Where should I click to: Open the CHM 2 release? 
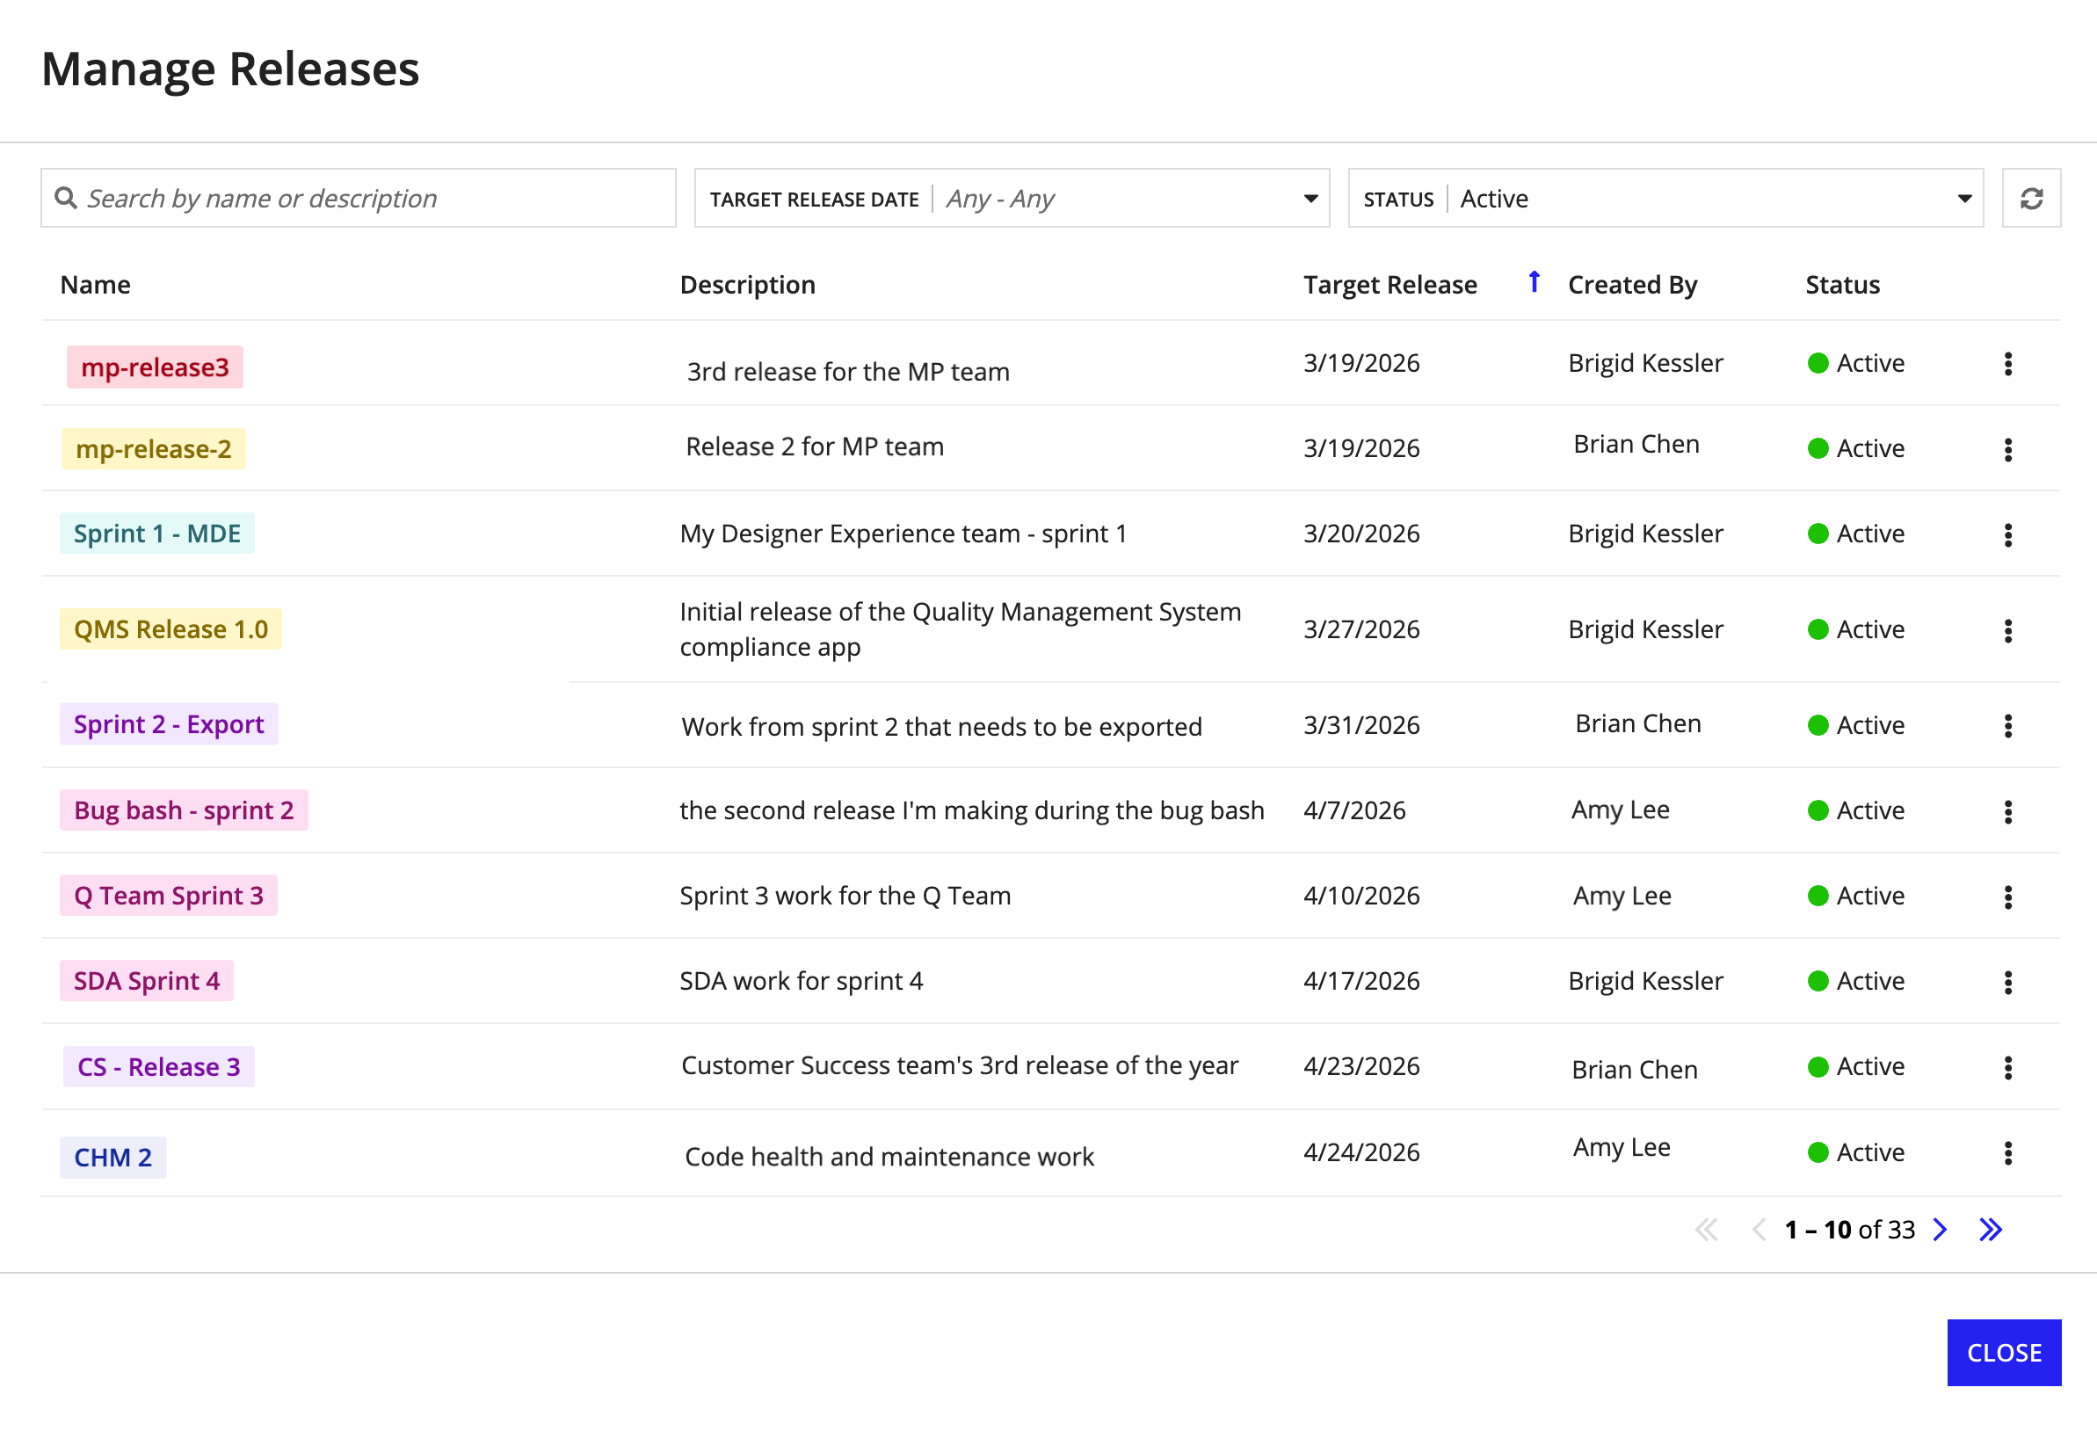pyautogui.click(x=112, y=1158)
